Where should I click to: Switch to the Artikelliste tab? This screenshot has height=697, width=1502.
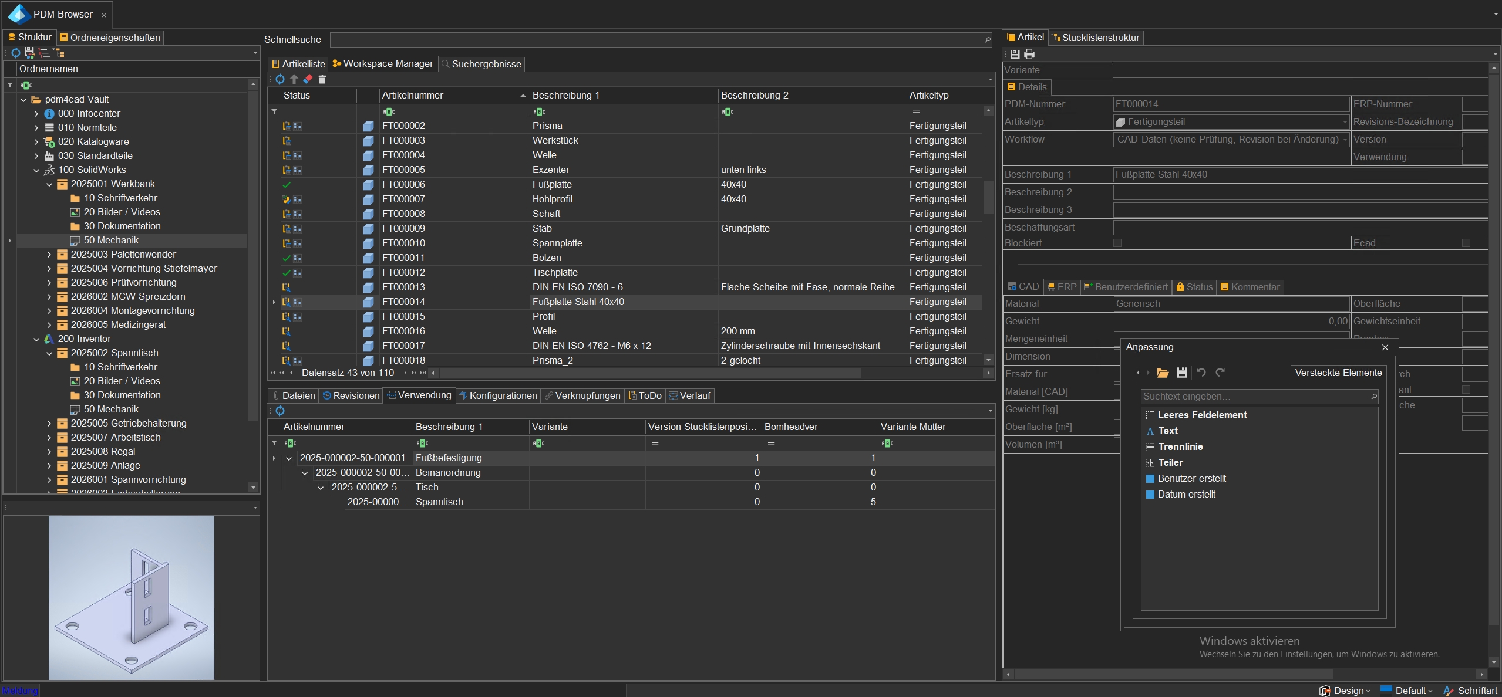[x=298, y=64]
